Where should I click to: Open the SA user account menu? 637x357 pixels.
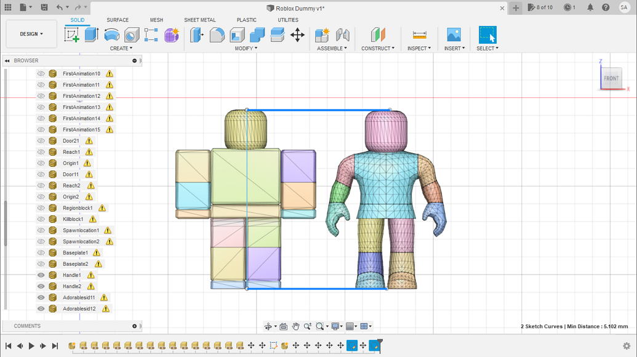pyautogui.click(x=624, y=7)
